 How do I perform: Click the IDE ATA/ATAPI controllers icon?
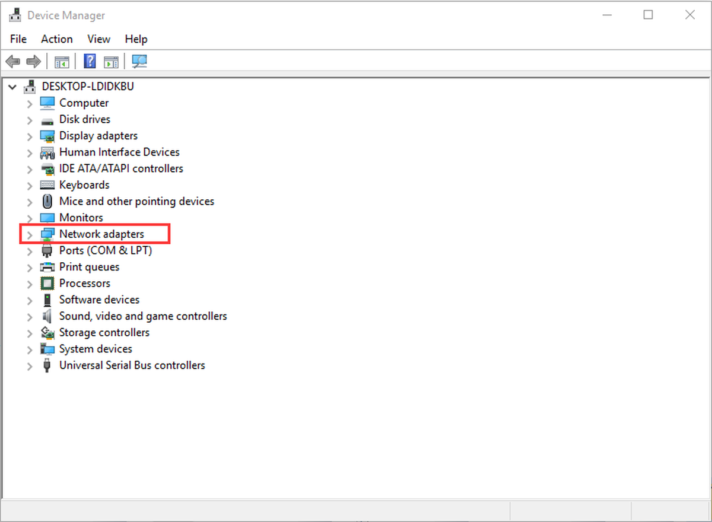(47, 169)
